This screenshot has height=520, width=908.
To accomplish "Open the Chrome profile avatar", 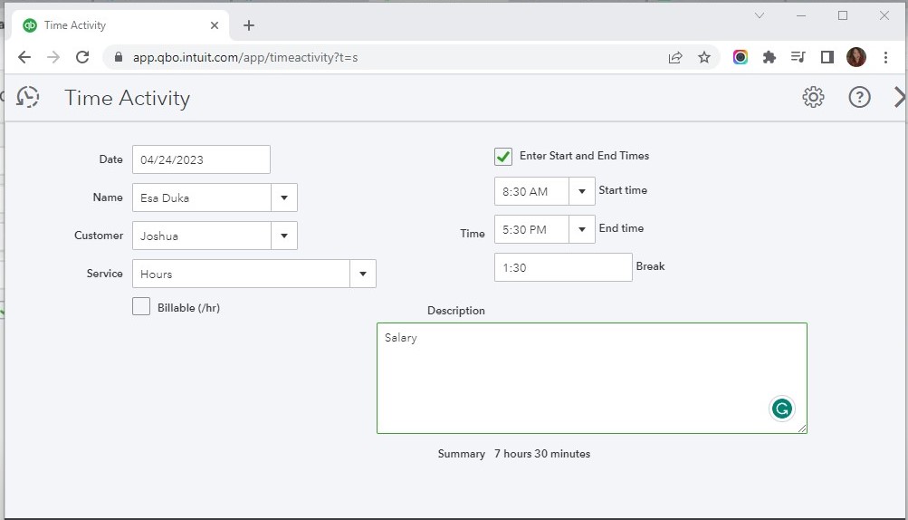I will click(x=855, y=57).
